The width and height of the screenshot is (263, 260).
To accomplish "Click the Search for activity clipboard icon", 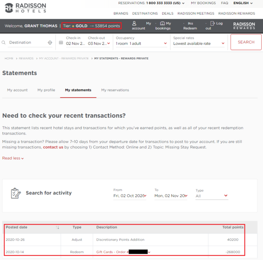I will click(x=16, y=193).
